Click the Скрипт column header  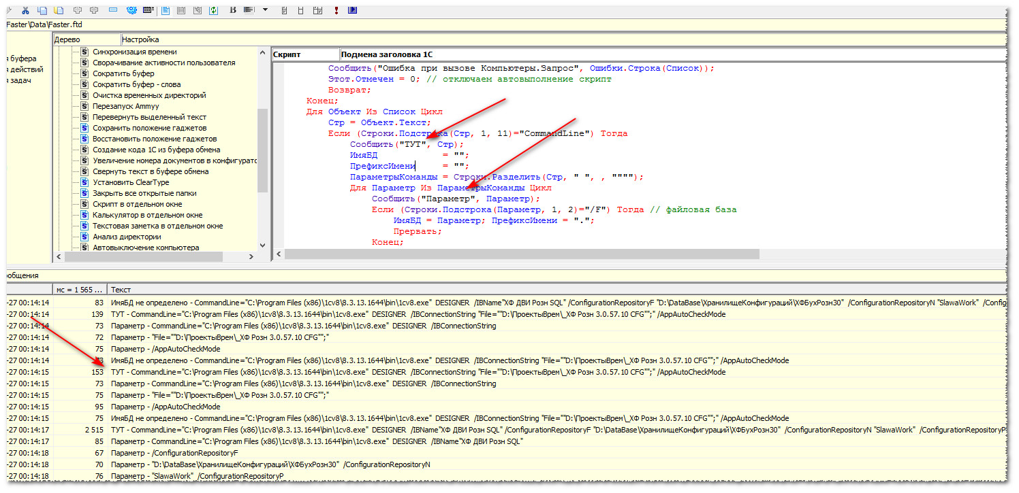(x=304, y=54)
